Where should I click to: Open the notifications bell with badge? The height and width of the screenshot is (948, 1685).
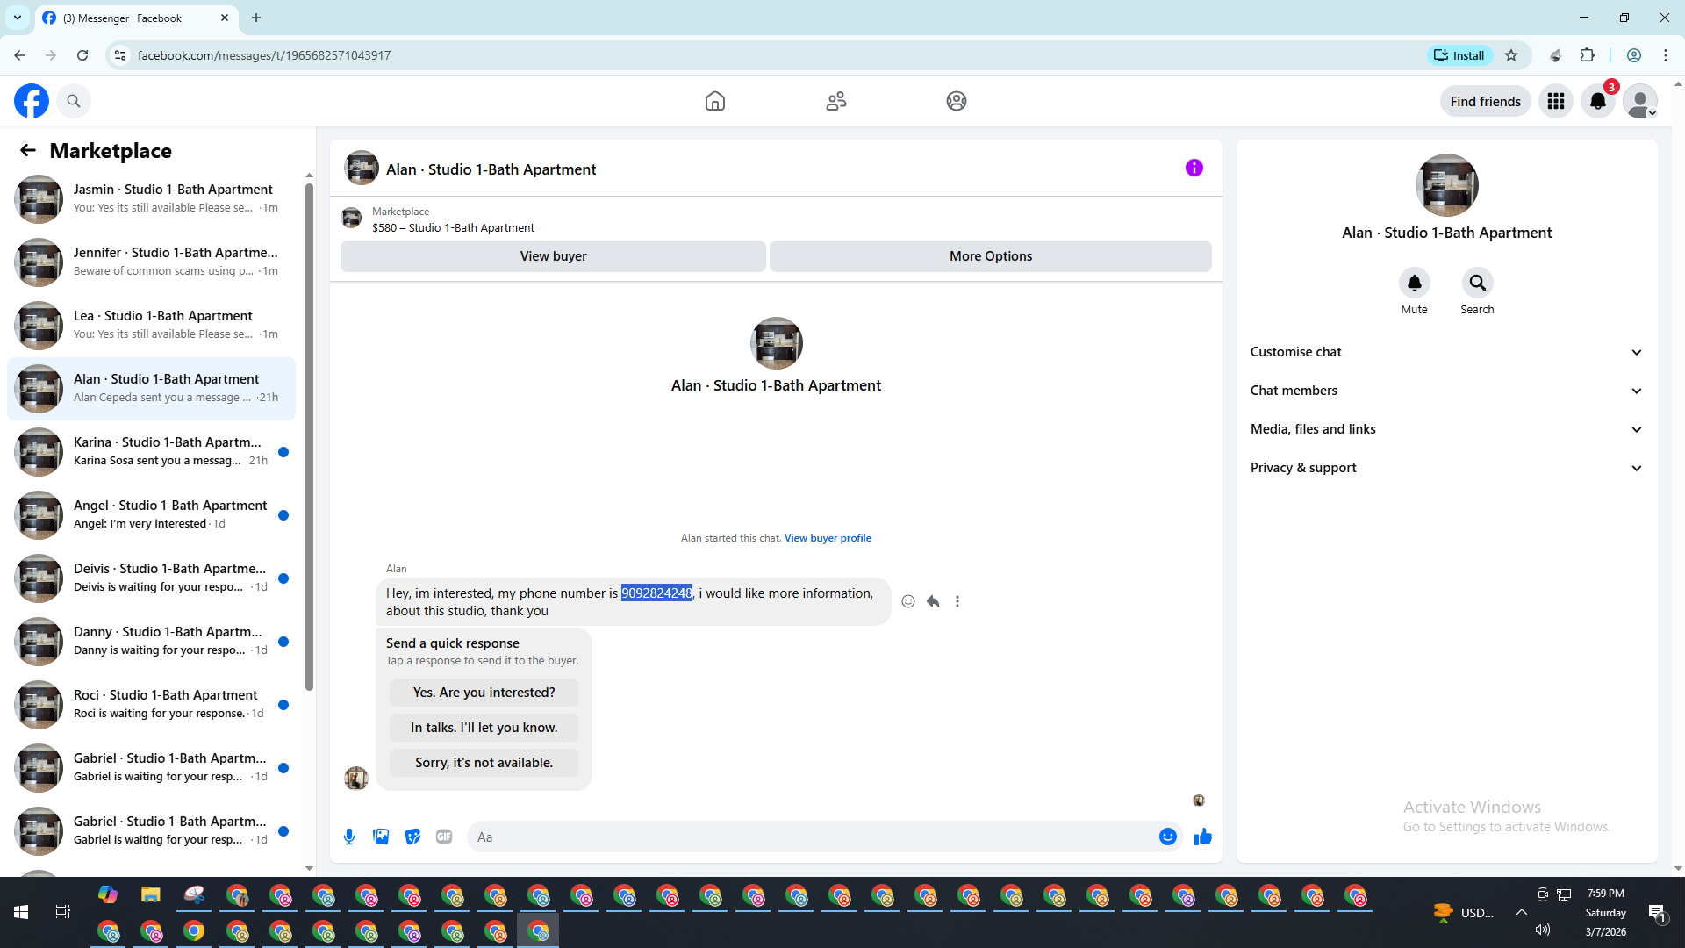coord(1598,101)
